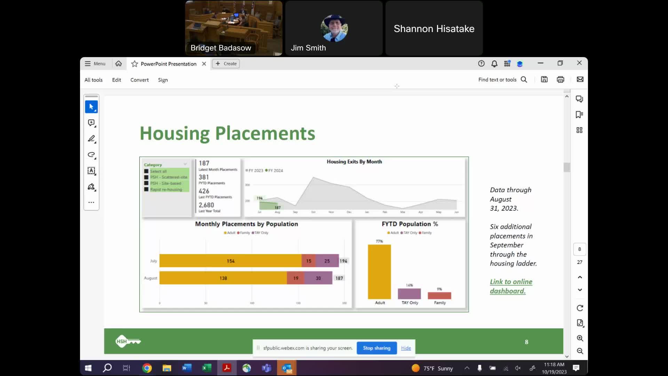
Task: Save the PDF document
Action: click(544, 79)
